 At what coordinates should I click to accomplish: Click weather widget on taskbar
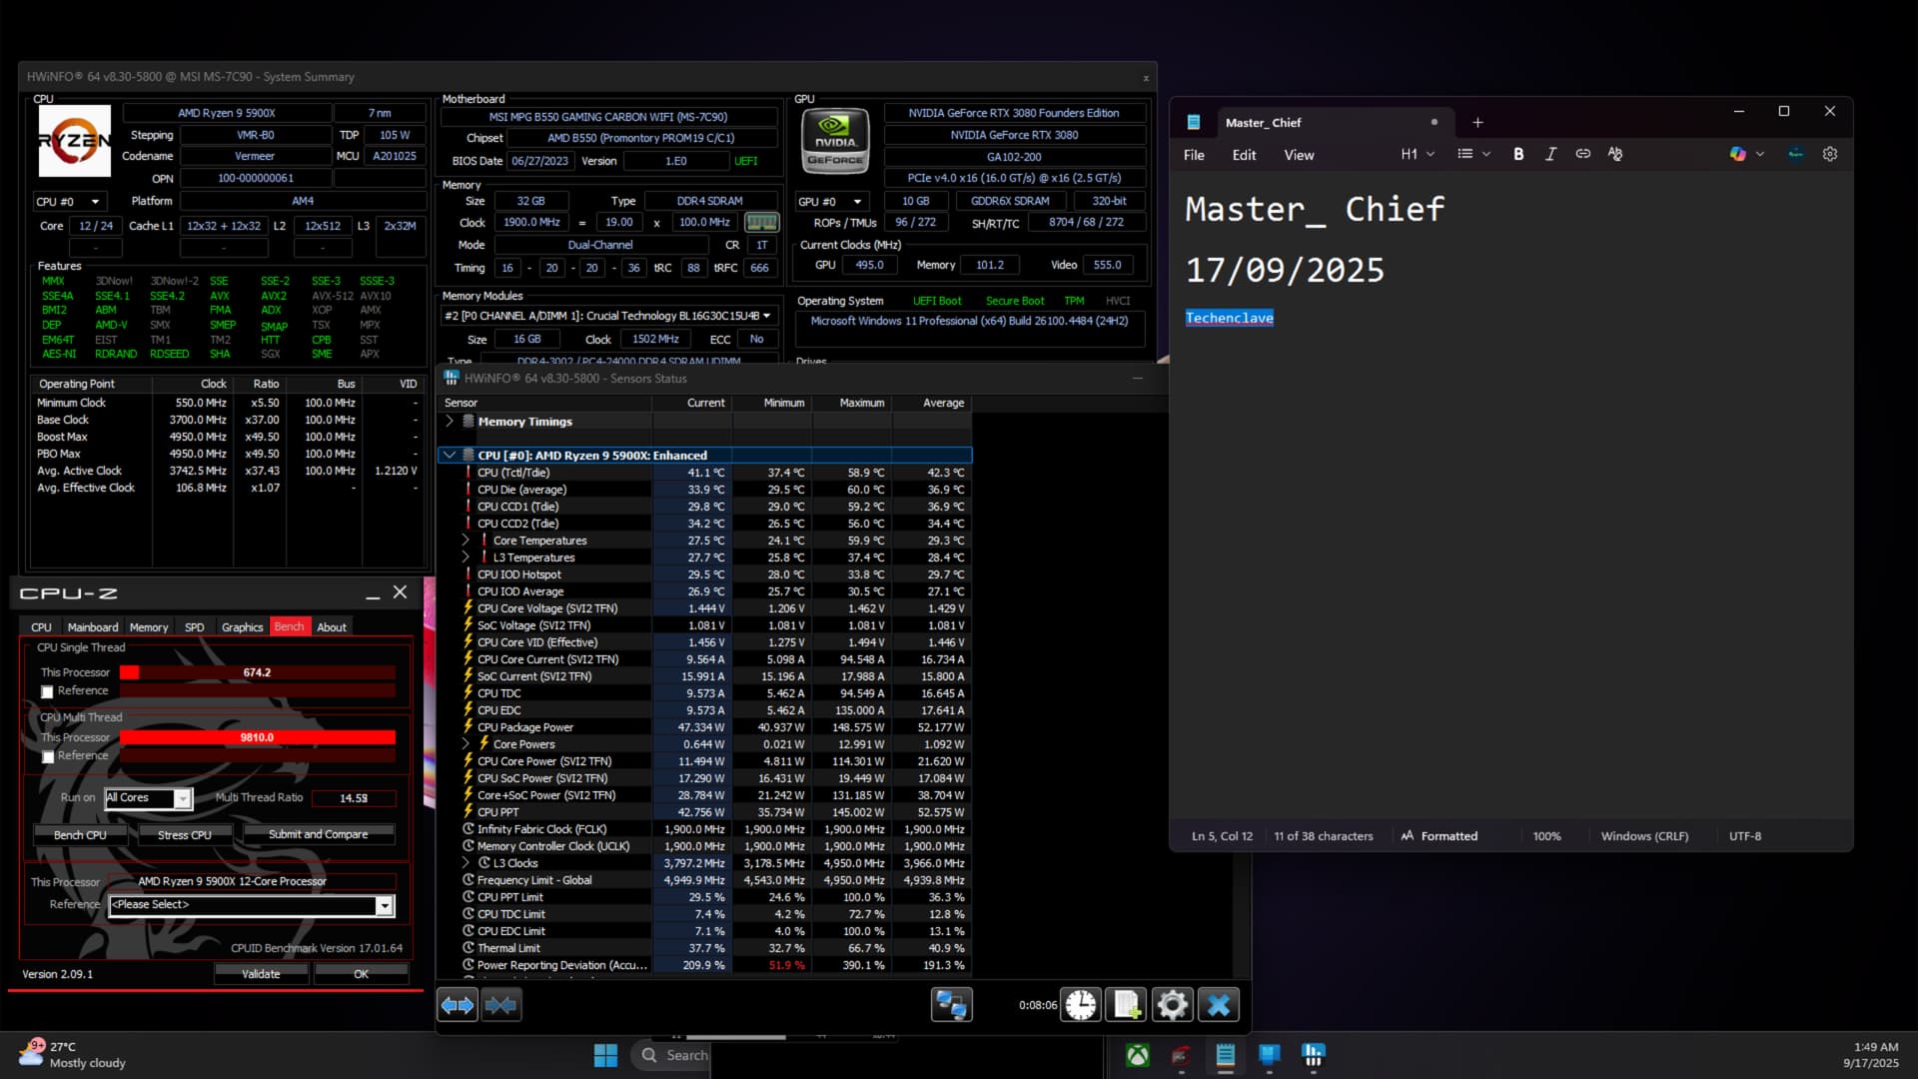pyautogui.click(x=73, y=1055)
